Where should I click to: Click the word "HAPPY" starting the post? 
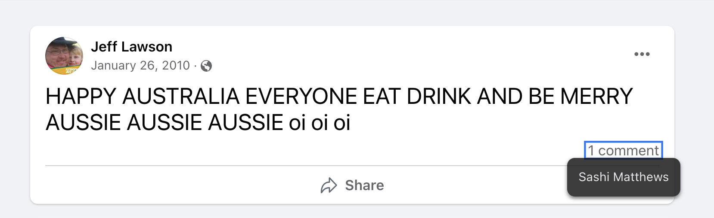click(x=81, y=96)
